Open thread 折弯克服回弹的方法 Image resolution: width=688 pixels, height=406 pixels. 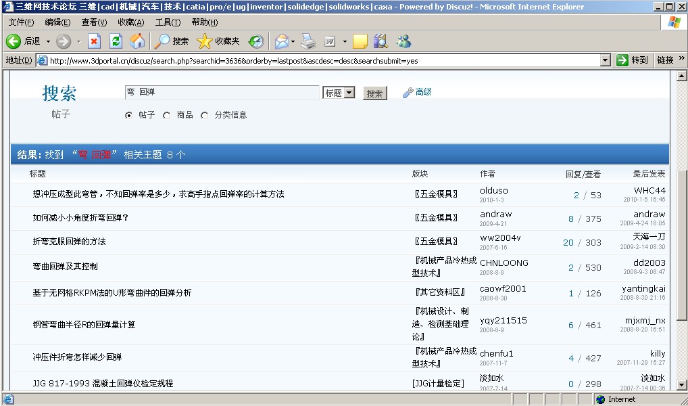point(70,241)
